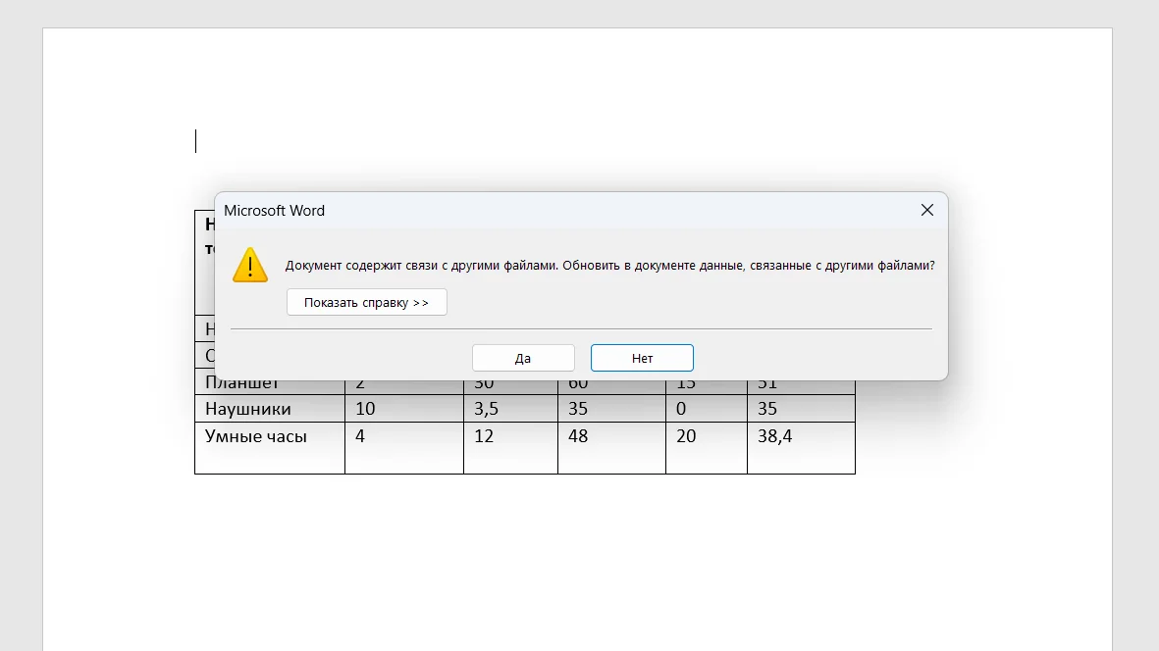1159x651 pixels.
Task: Expand the Показать справку help section
Action: point(366,302)
